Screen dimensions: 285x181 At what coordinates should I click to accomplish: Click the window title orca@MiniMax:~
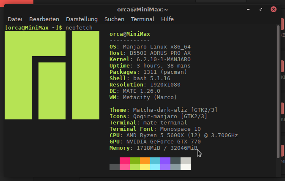(x=142, y=9)
